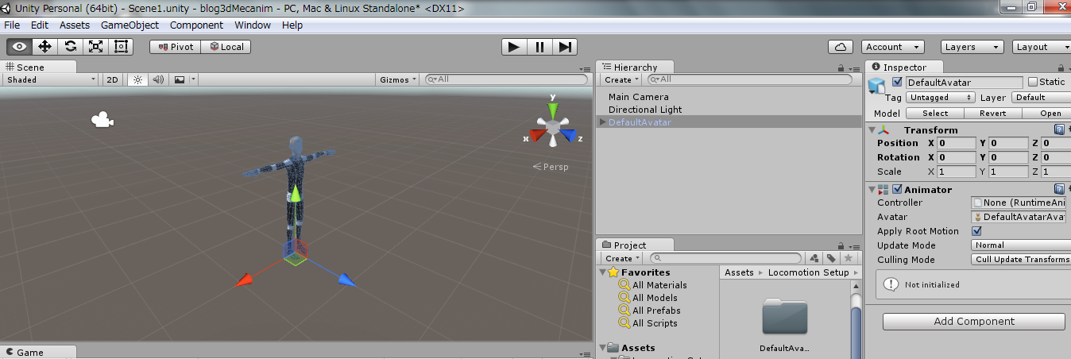Select the Move tool
Viewport: 1071px width, 359px height.
click(x=45, y=47)
